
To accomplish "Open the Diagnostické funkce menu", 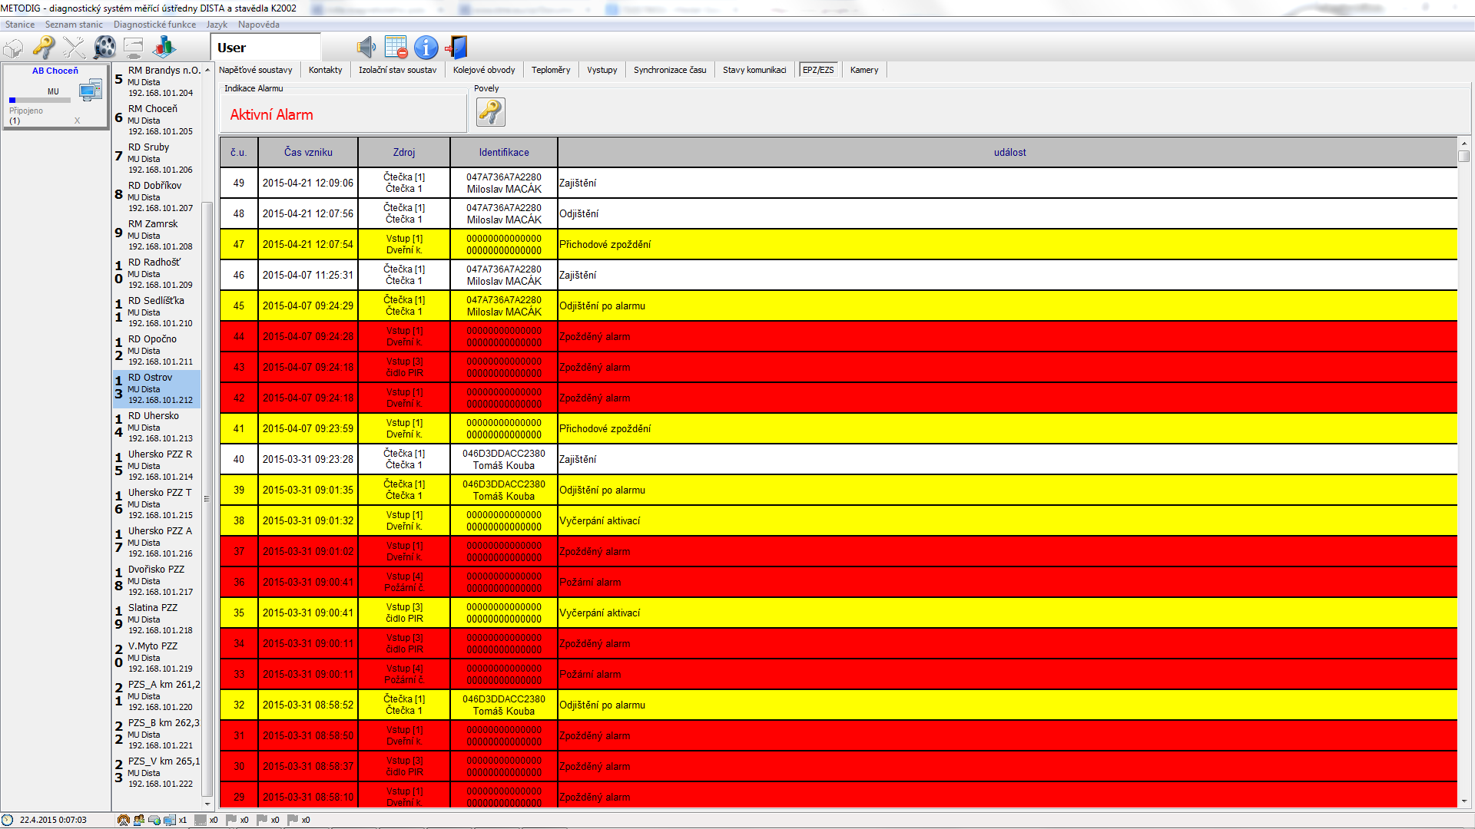I will pyautogui.click(x=154, y=25).
